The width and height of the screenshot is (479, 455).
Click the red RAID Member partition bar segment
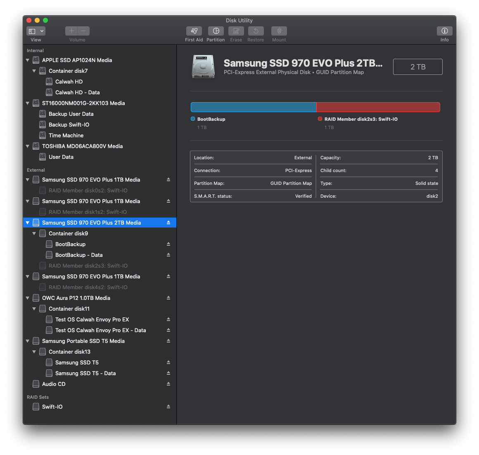378,107
